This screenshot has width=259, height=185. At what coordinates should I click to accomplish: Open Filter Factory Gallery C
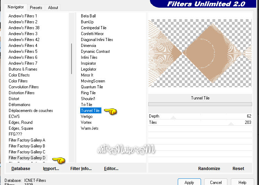click(27, 152)
